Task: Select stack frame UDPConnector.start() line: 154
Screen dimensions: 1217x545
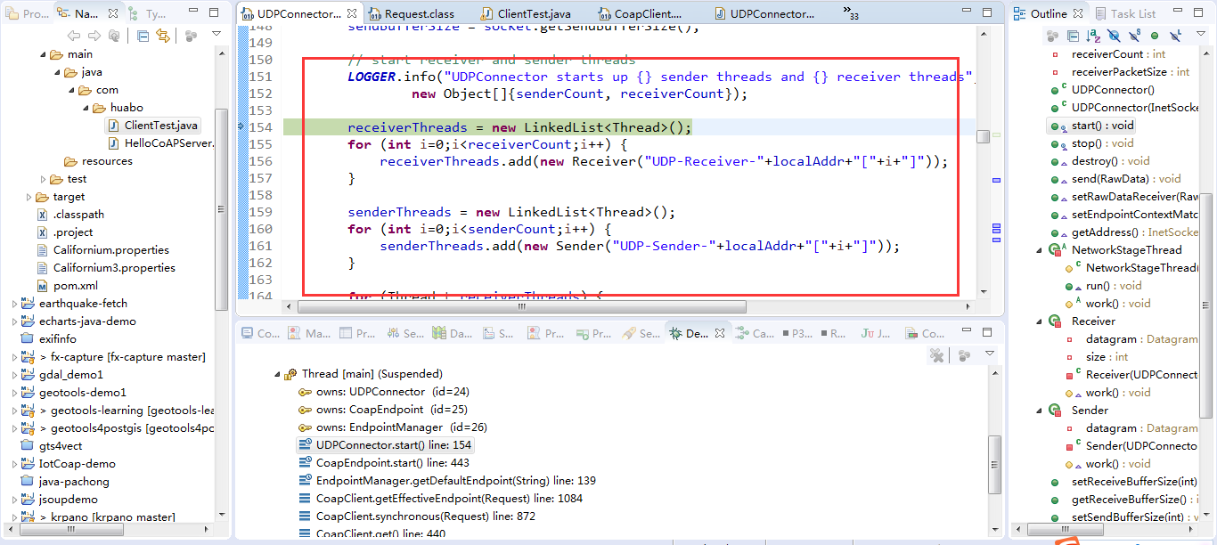Action: click(386, 445)
